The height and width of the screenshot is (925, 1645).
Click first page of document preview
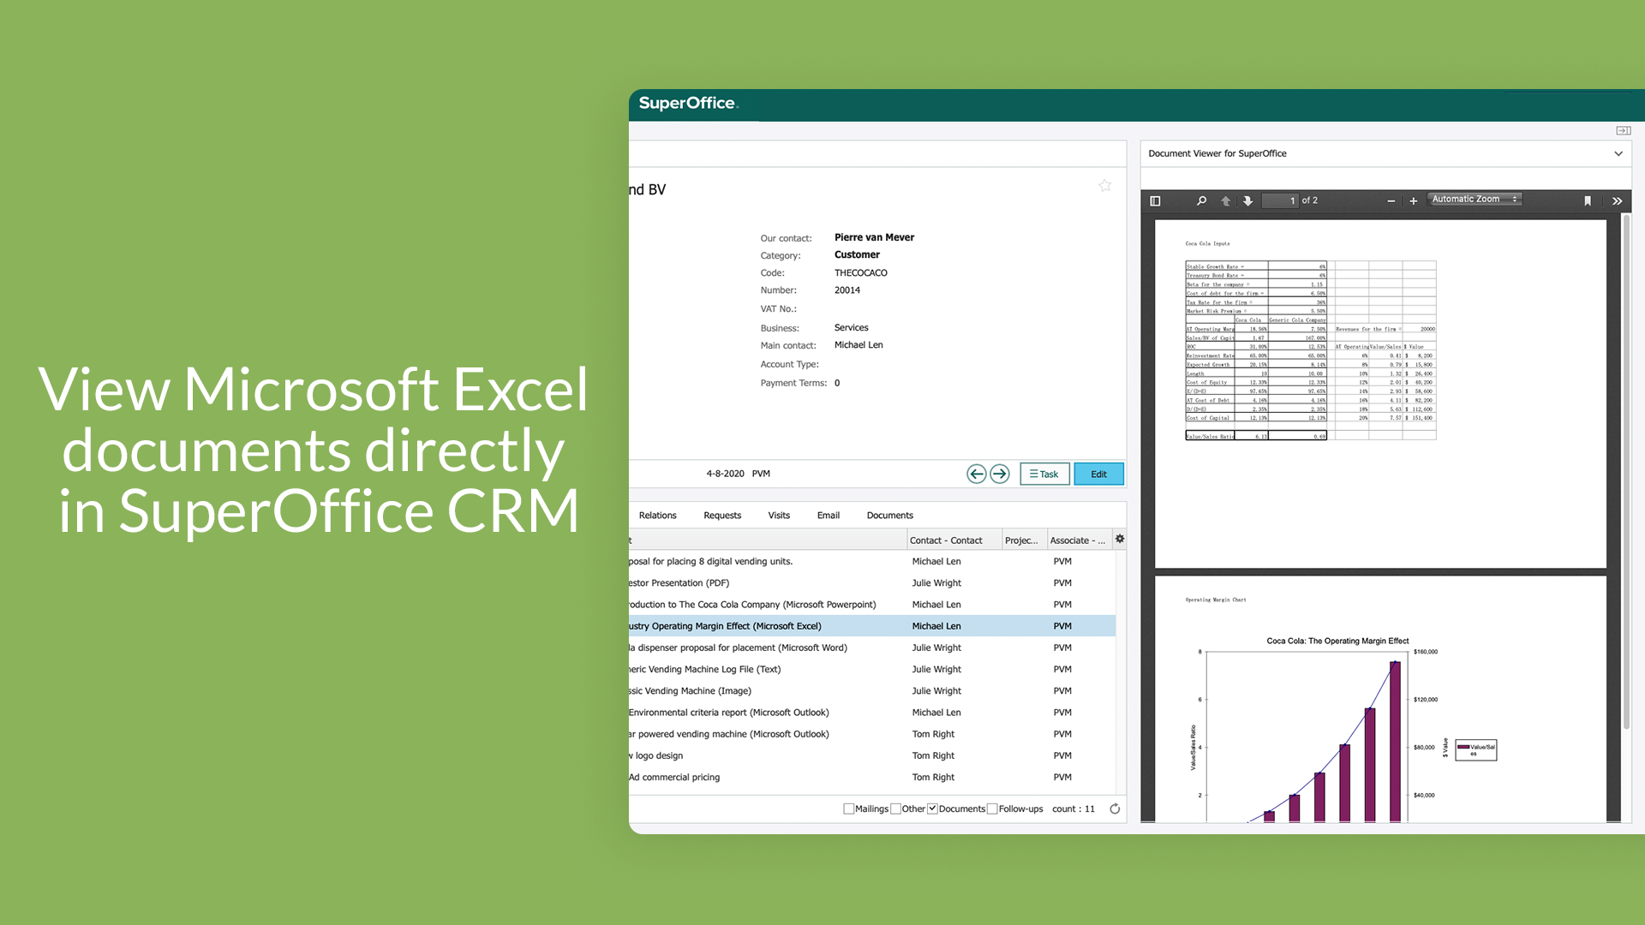[x=1380, y=394]
